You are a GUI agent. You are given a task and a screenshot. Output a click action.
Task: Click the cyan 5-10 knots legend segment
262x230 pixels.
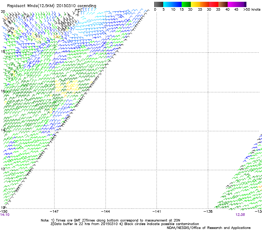(x=167, y=4)
